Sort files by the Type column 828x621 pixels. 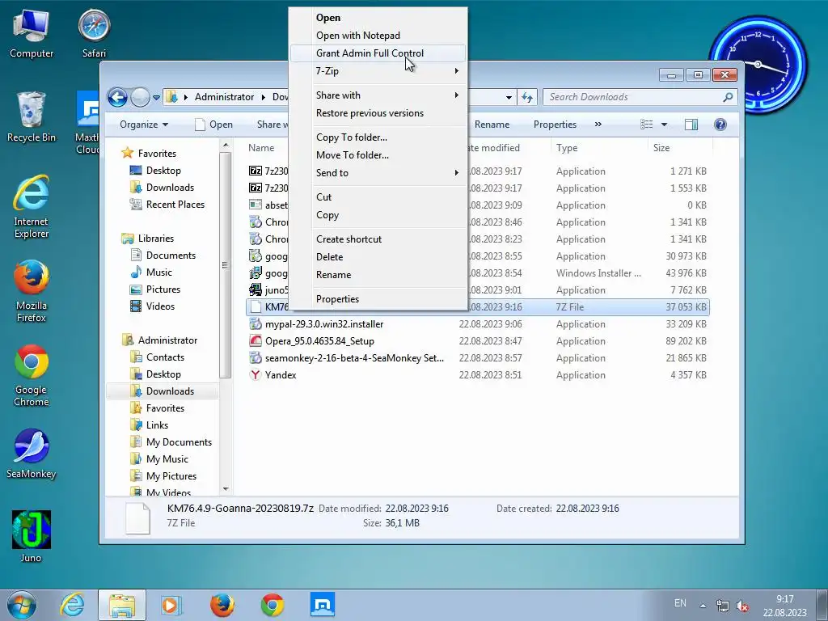click(x=599, y=148)
